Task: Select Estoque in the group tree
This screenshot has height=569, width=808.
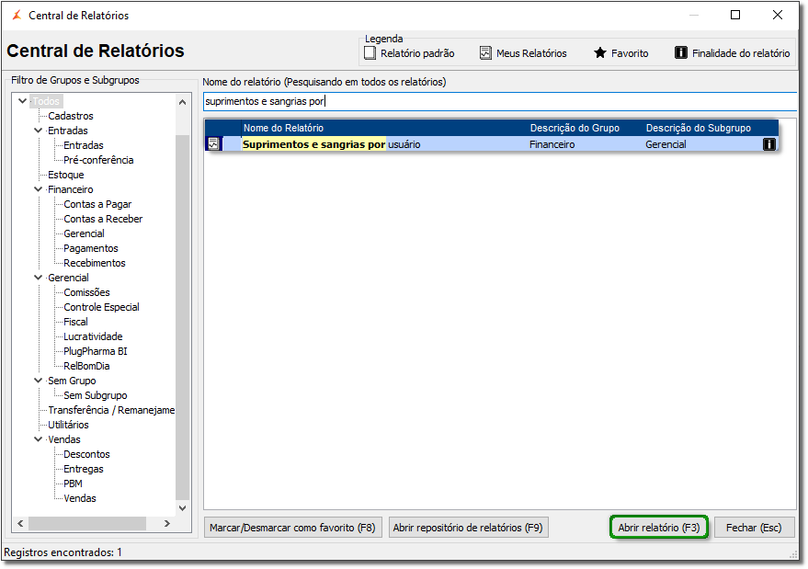Action: pyautogui.click(x=66, y=175)
